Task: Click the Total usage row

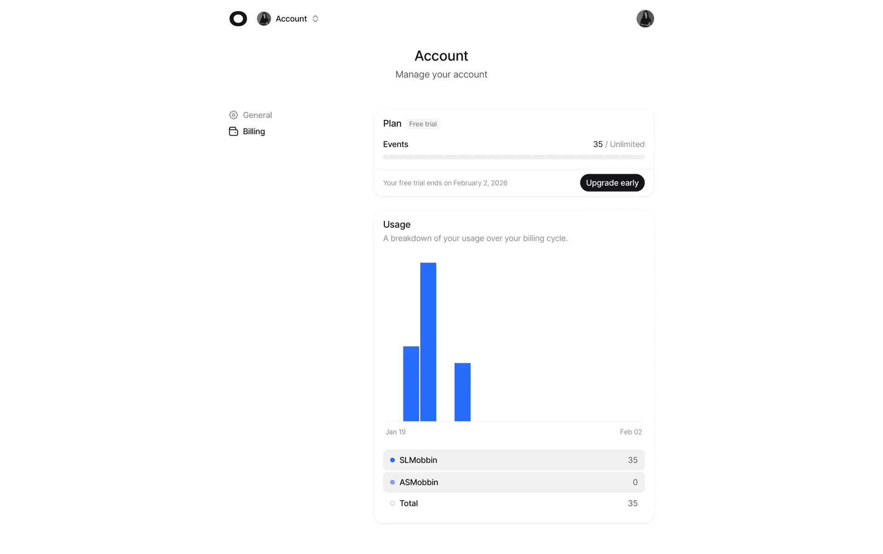Action: click(513, 503)
